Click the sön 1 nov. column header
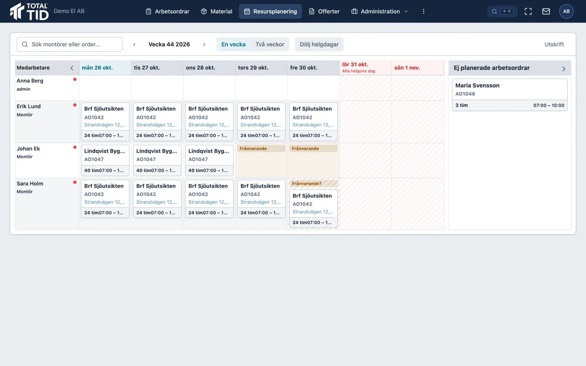The height and width of the screenshot is (366, 586). [418, 68]
